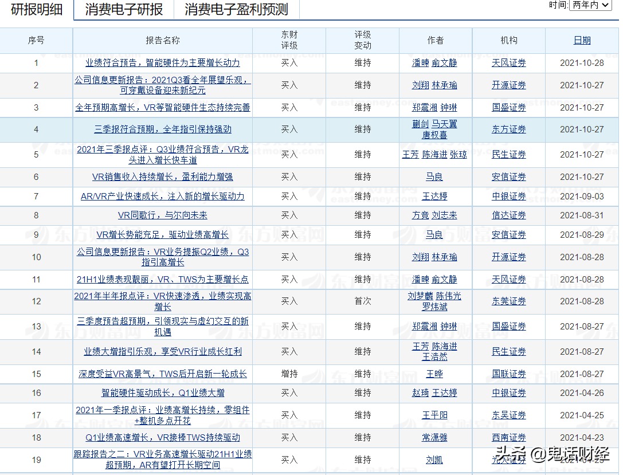Open report VR同歌行，与尔向未来
The width and height of the screenshot is (623, 475).
pyautogui.click(x=163, y=215)
